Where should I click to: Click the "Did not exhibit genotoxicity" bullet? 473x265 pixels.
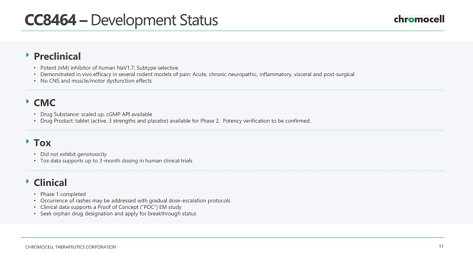pyautogui.click(x=73, y=154)
